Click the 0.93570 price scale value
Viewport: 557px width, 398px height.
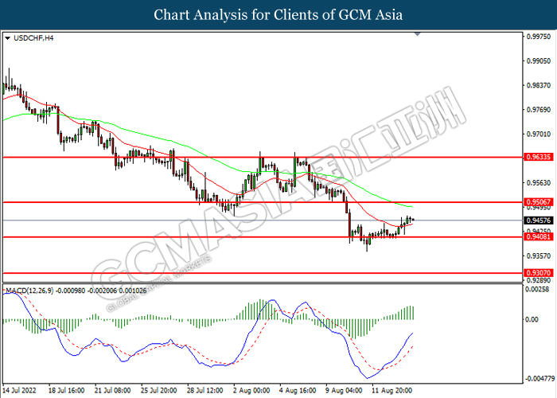(x=539, y=256)
